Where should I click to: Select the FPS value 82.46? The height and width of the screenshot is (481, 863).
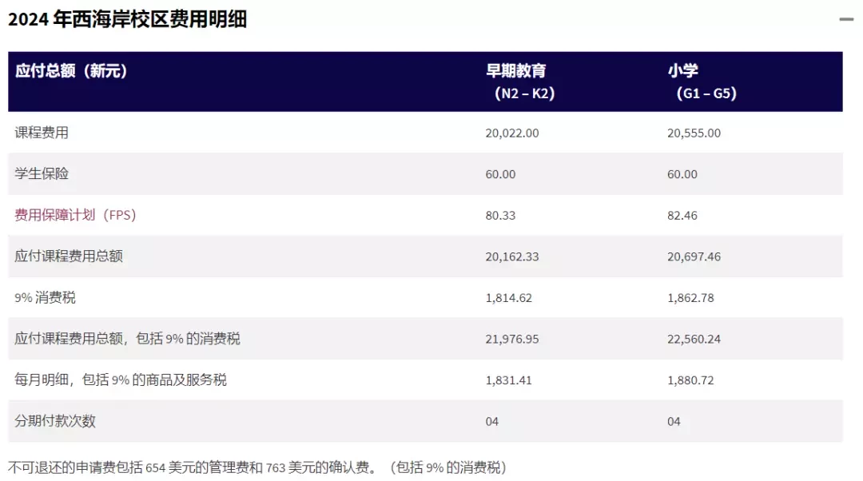pyautogui.click(x=682, y=216)
